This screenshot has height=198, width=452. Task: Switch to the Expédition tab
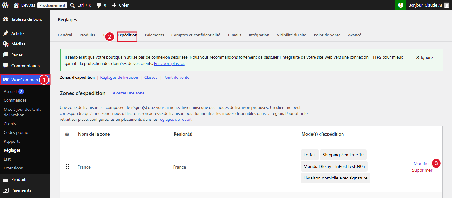pos(127,35)
